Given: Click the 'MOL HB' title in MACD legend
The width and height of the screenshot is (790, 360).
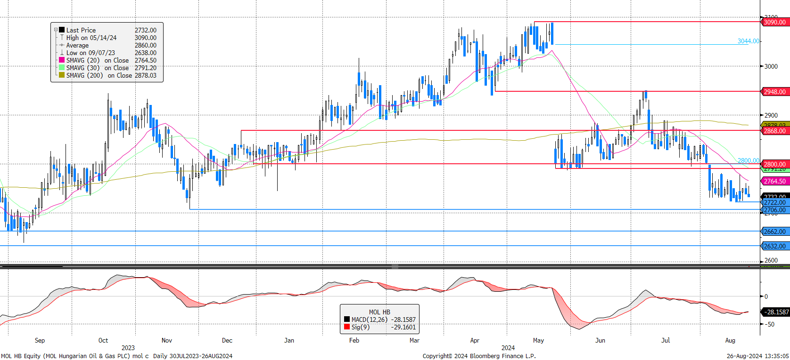Looking at the screenshot, I should pos(379,312).
